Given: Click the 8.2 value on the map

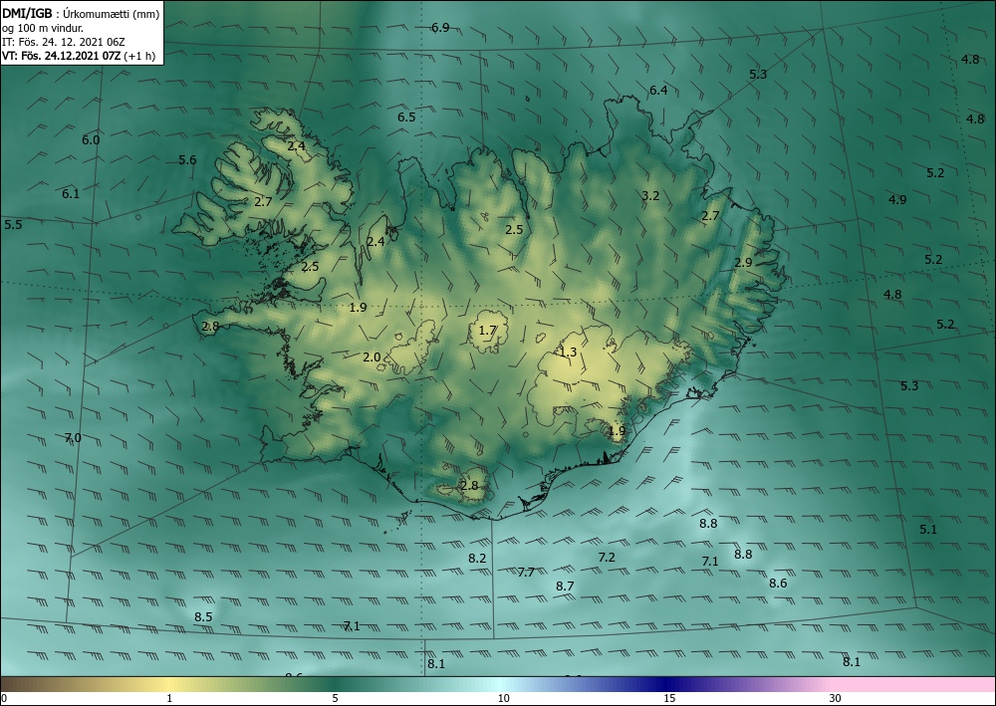Looking at the screenshot, I should (477, 558).
